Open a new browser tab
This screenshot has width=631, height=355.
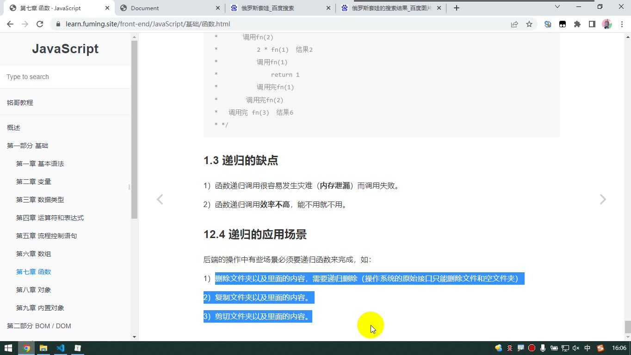457,8
